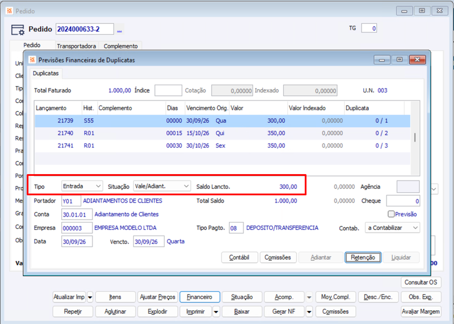The width and height of the screenshot is (454, 324).
Task: Click the Pedido title bar app icon
Action: [x=9, y=11]
